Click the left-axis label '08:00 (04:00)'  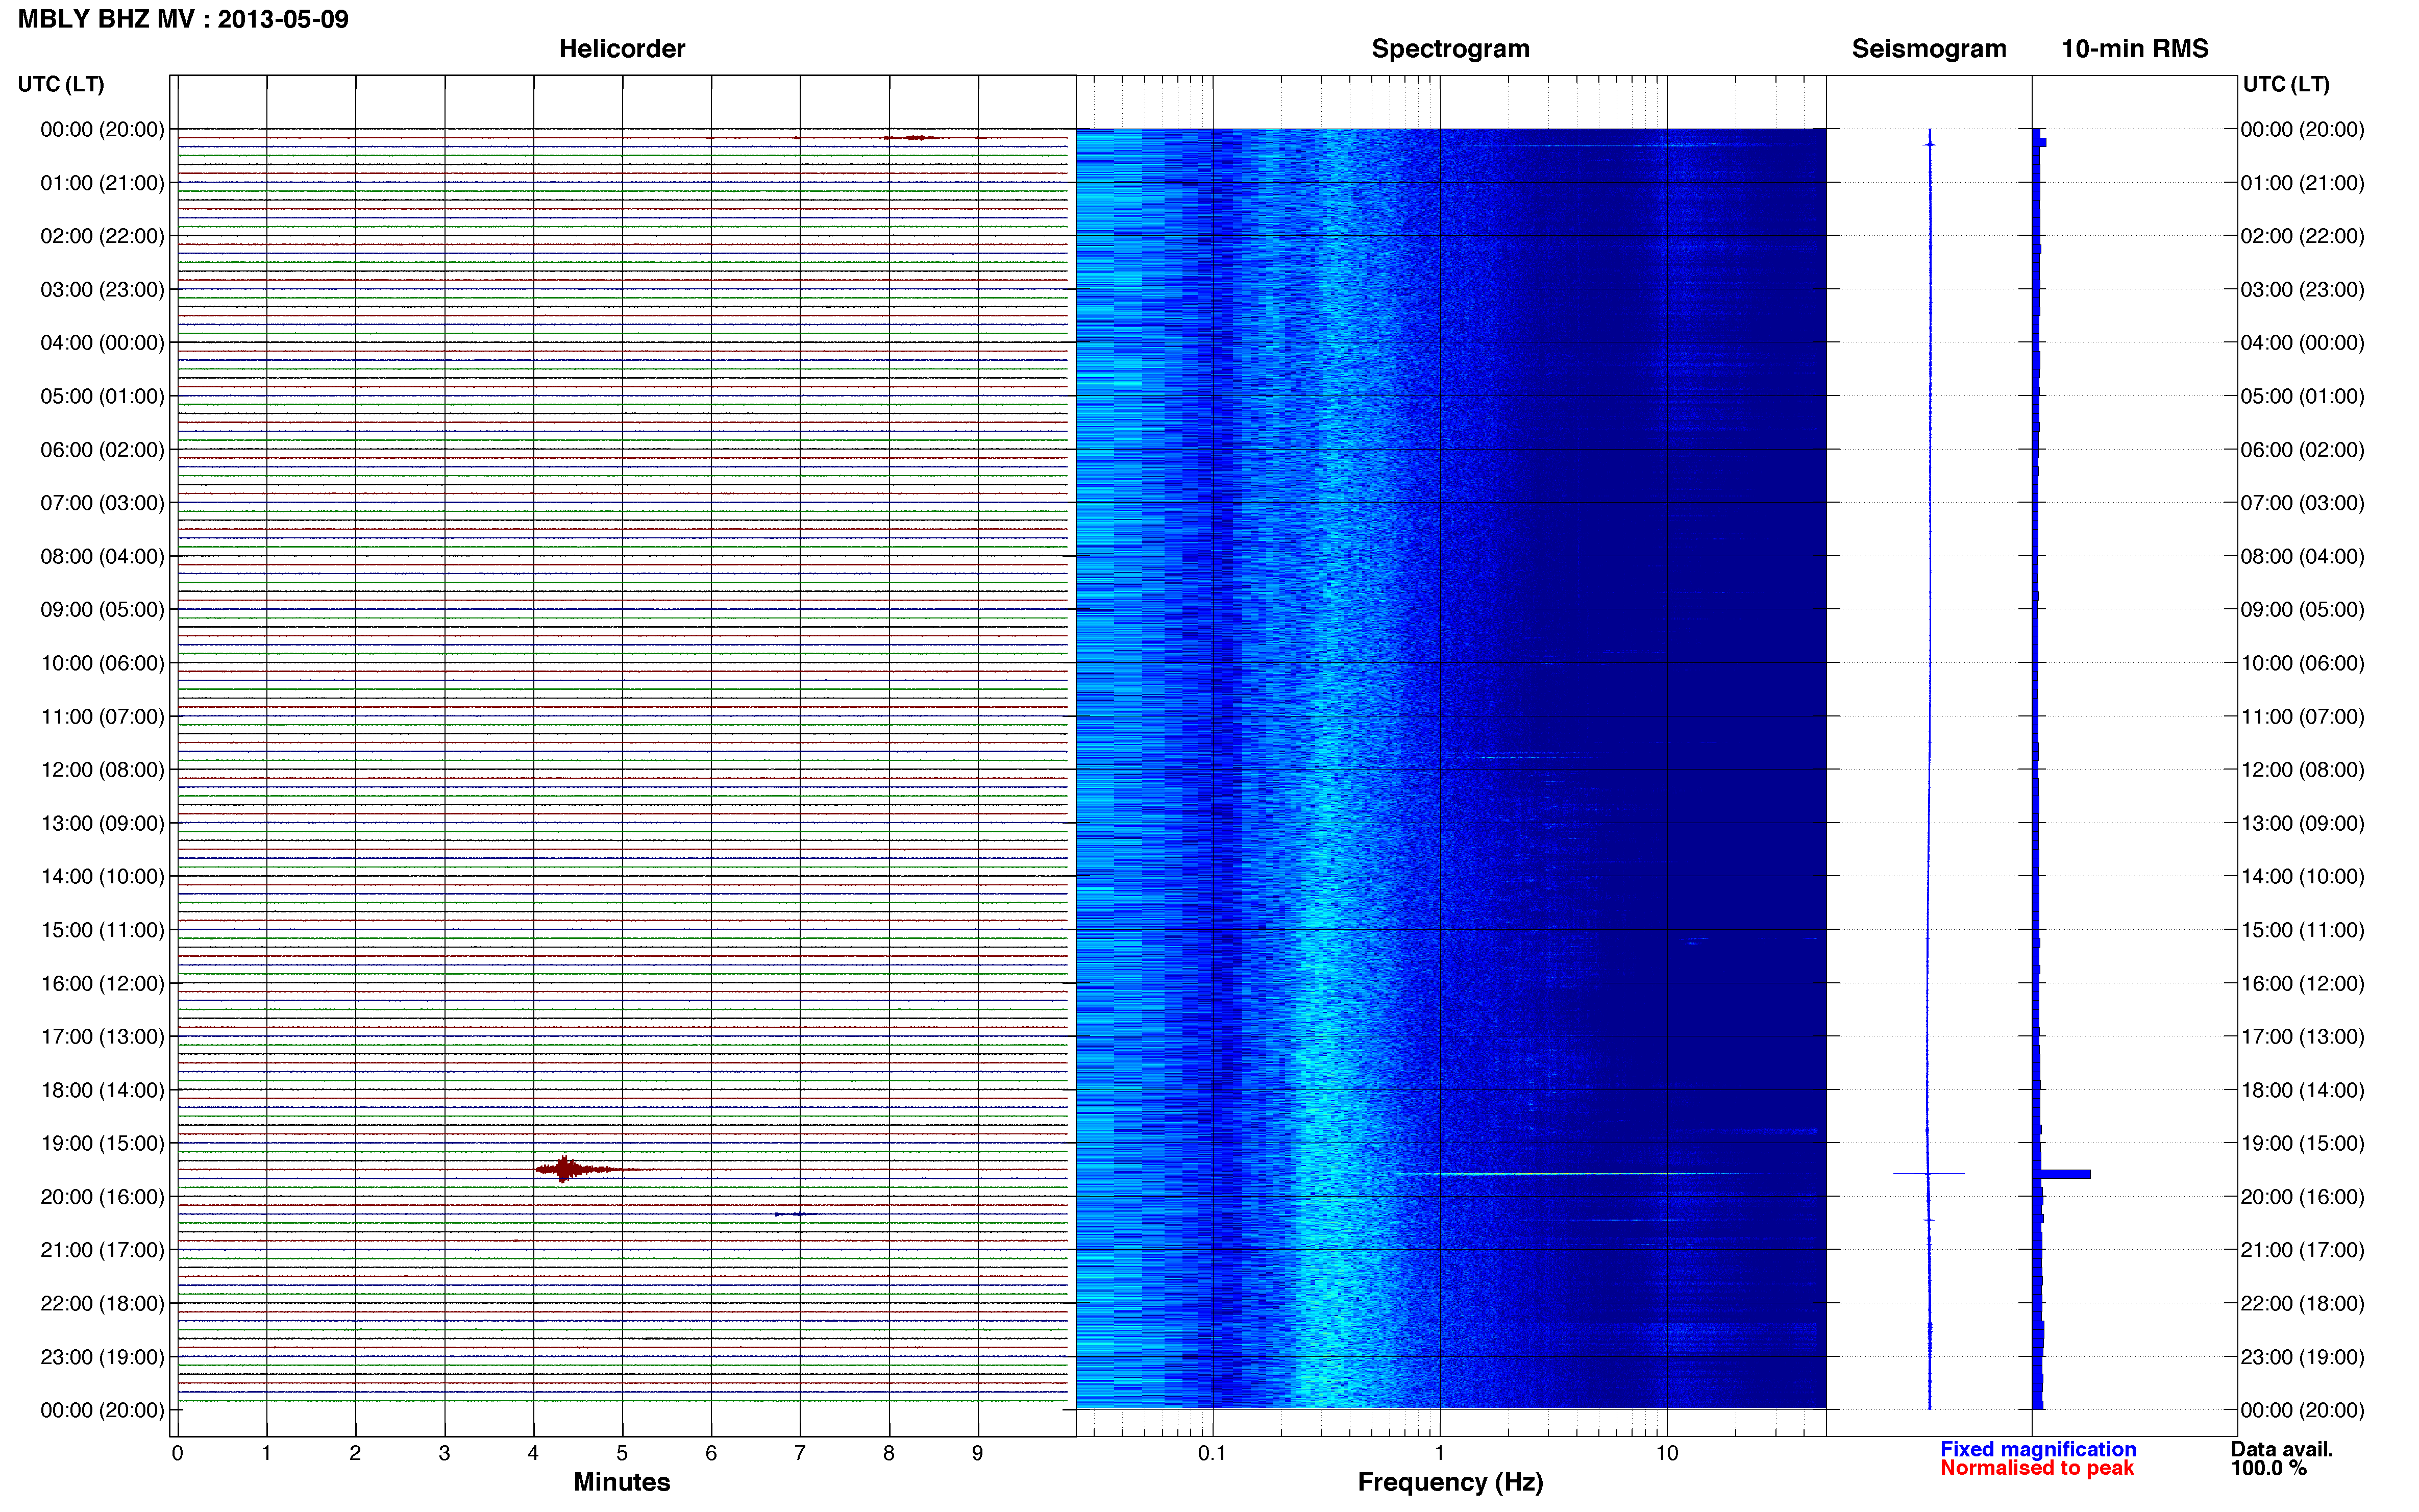[x=102, y=556]
